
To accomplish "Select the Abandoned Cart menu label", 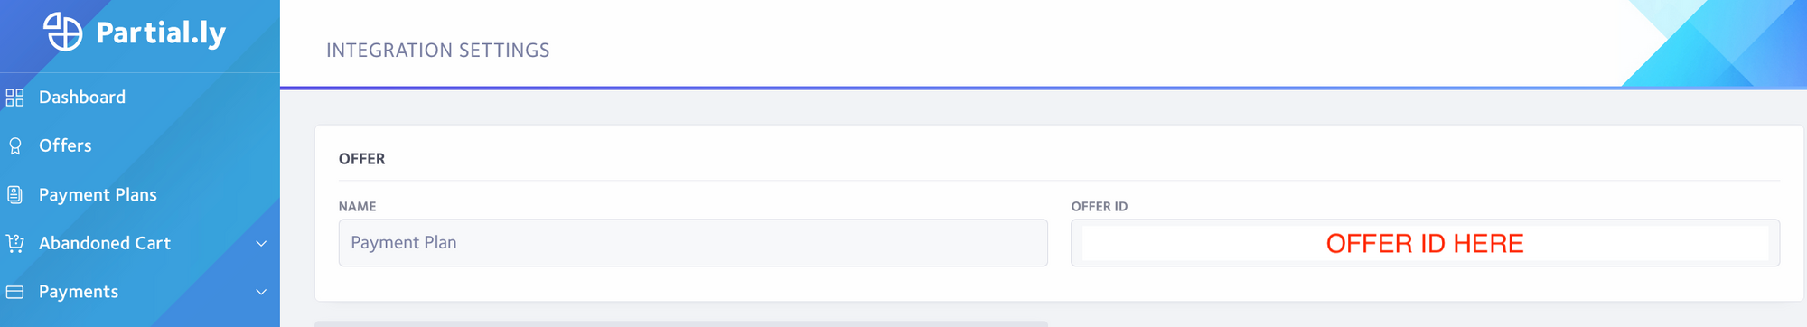I will (105, 243).
